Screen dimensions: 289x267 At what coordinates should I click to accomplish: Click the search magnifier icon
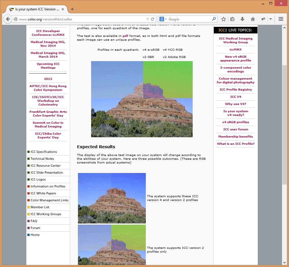point(214,19)
